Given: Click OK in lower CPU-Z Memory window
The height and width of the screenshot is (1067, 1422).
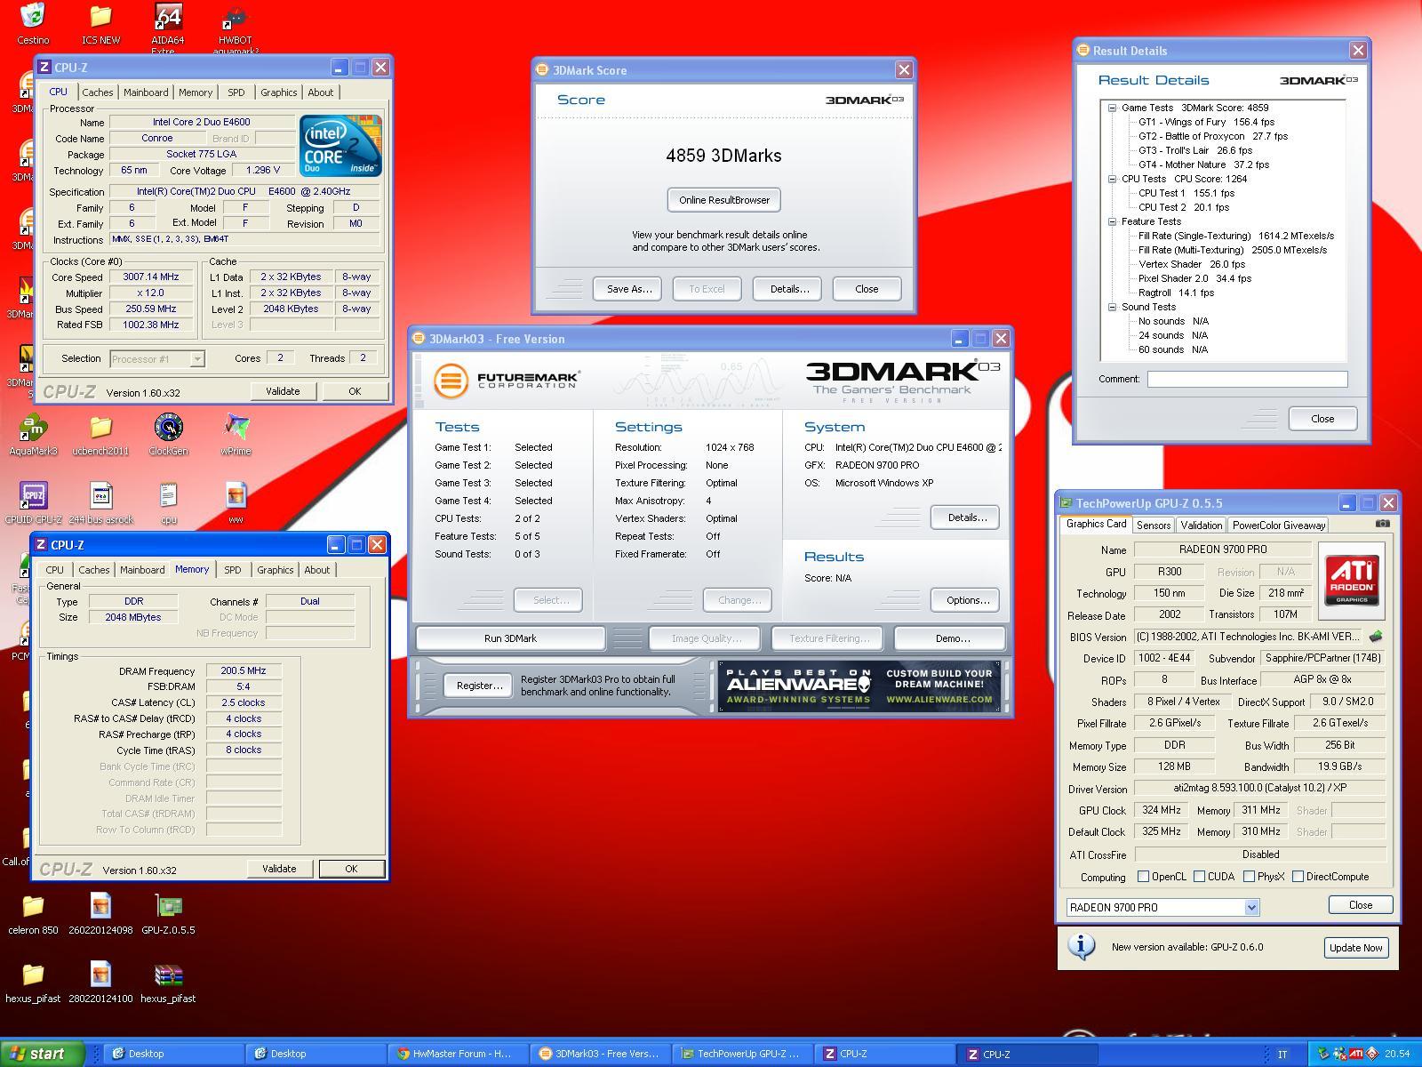Looking at the screenshot, I should pos(351,869).
